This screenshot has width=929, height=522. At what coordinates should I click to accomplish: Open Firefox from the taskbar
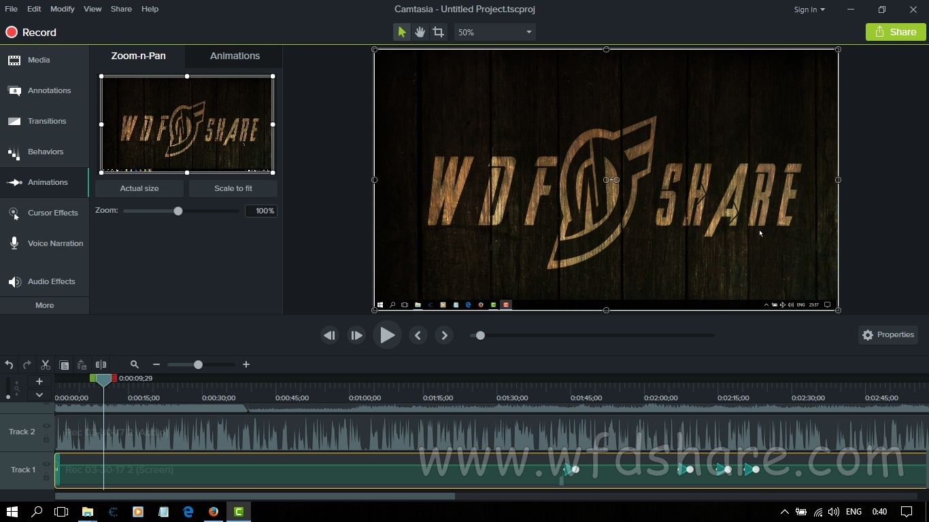[x=214, y=512]
